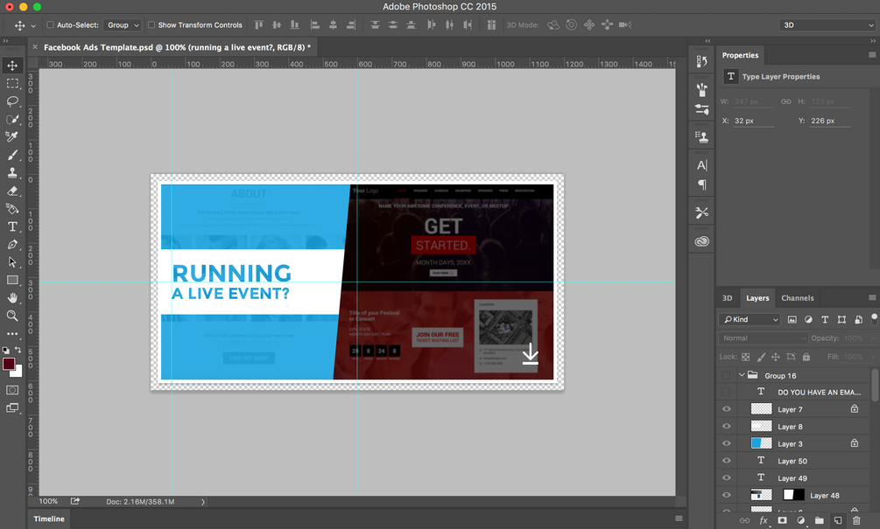Edit the X position field
The height and width of the screenshot is (529, 880).
click(x=754, y=121)
